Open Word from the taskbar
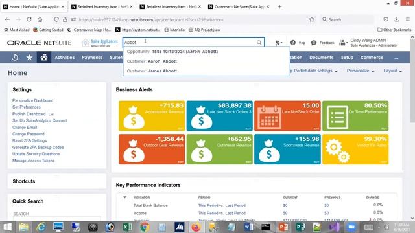Viewport: 415px width, 233px height. 248,227
